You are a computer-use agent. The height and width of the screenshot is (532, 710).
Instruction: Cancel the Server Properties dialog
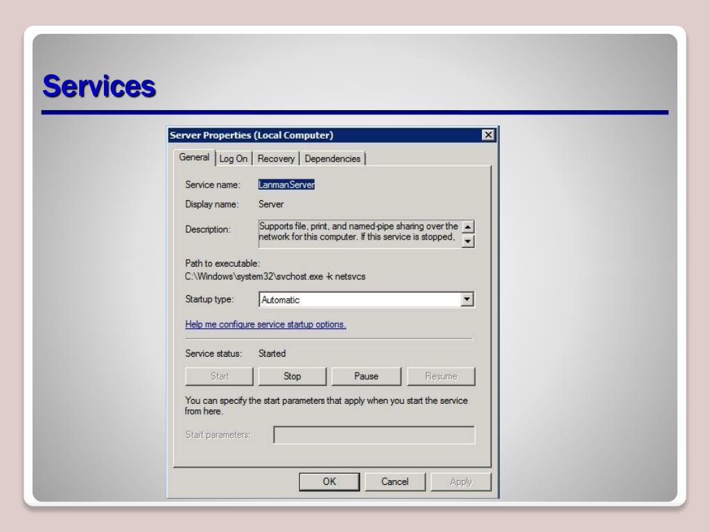click(x=395, y=482)
